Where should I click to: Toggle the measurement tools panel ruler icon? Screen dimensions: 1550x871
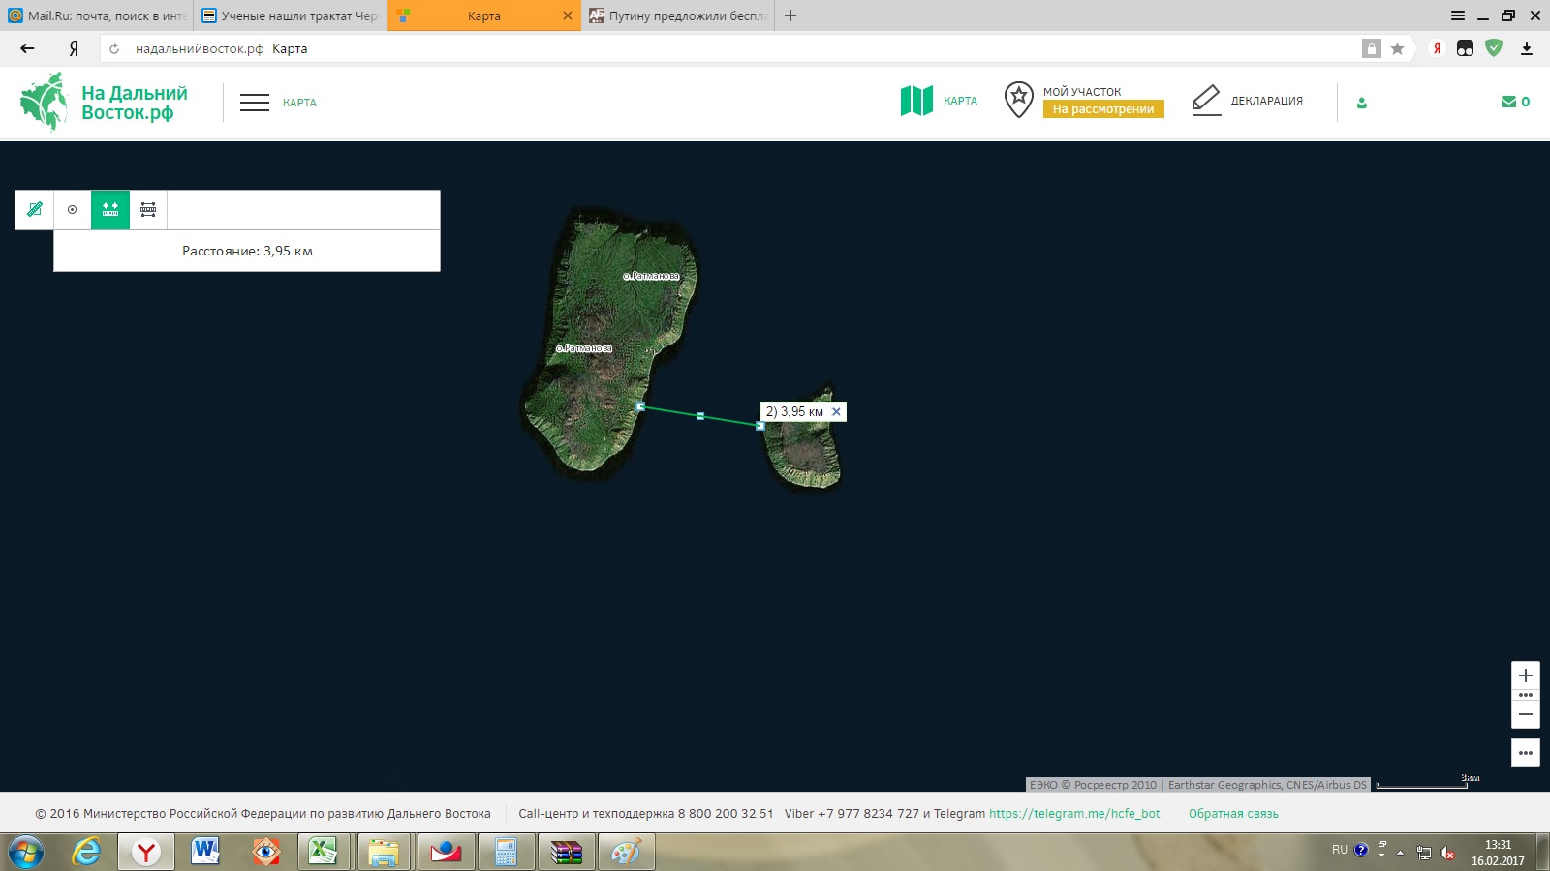coord(35,209)
